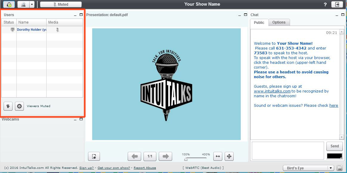Open the black chat text color picker
The height and width of the screenshot is (173, 347).
[x=334, y=156]
